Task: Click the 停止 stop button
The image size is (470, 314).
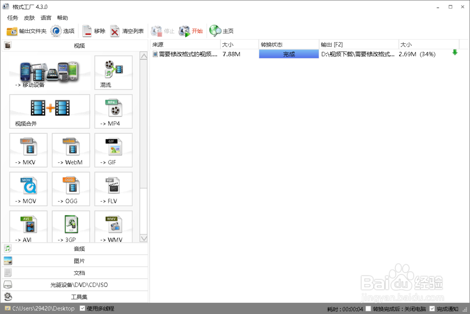Action: (x=163, y=31)
